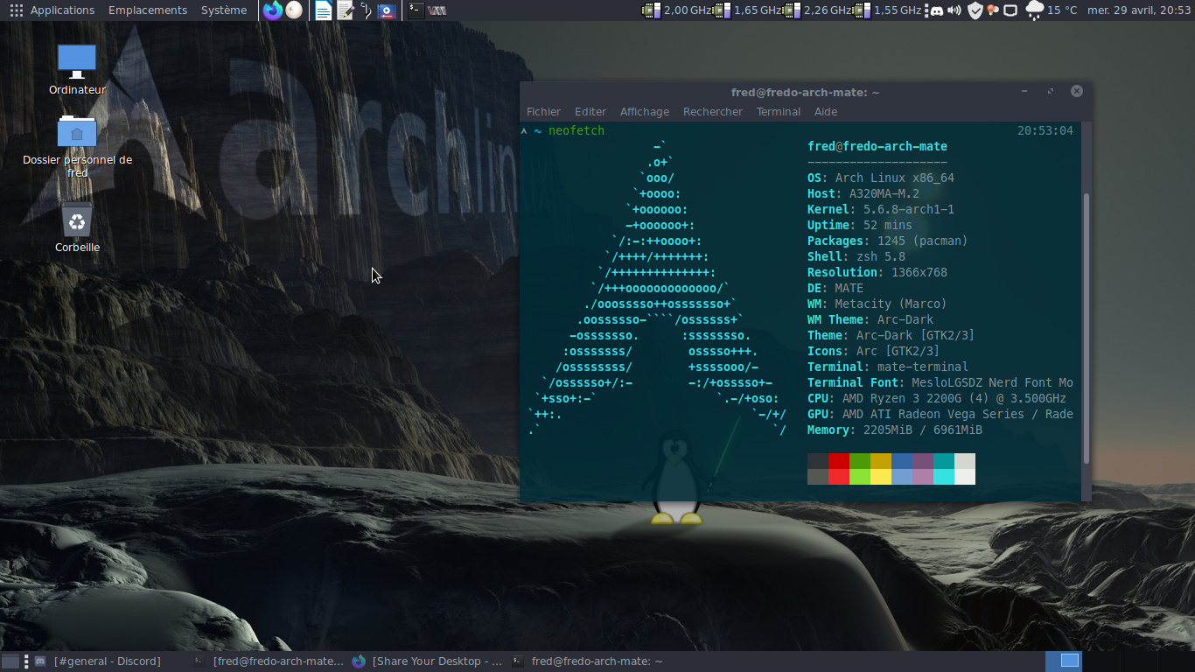The width and height of the screenshot is (1195, 672).
Task: Click the 1,55 GHz CPU frequency monitor
Action: click(x=888, y=10)
